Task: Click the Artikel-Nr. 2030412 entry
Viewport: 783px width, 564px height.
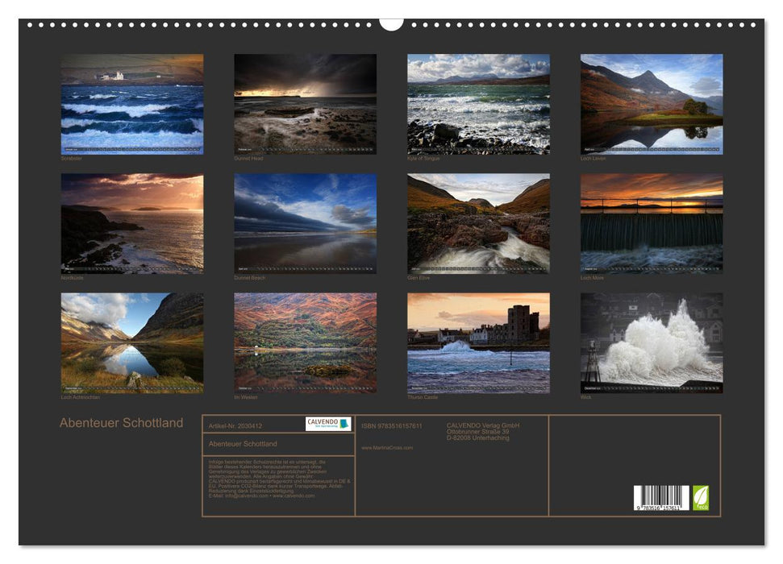Action: point(235,425)
